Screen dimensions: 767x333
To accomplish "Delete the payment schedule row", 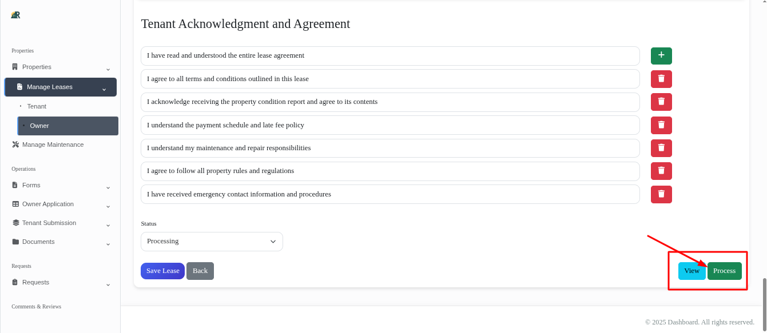I will point(661,125).
